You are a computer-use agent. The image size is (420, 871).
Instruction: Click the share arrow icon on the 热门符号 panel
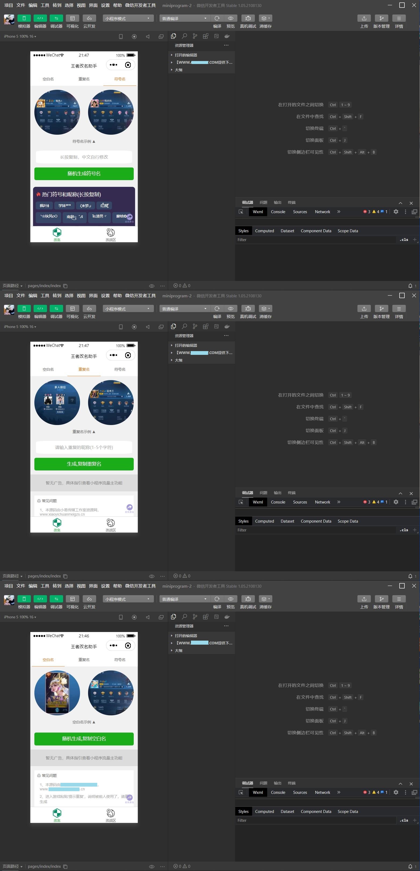pyautogui.click(x=129, y=217)
